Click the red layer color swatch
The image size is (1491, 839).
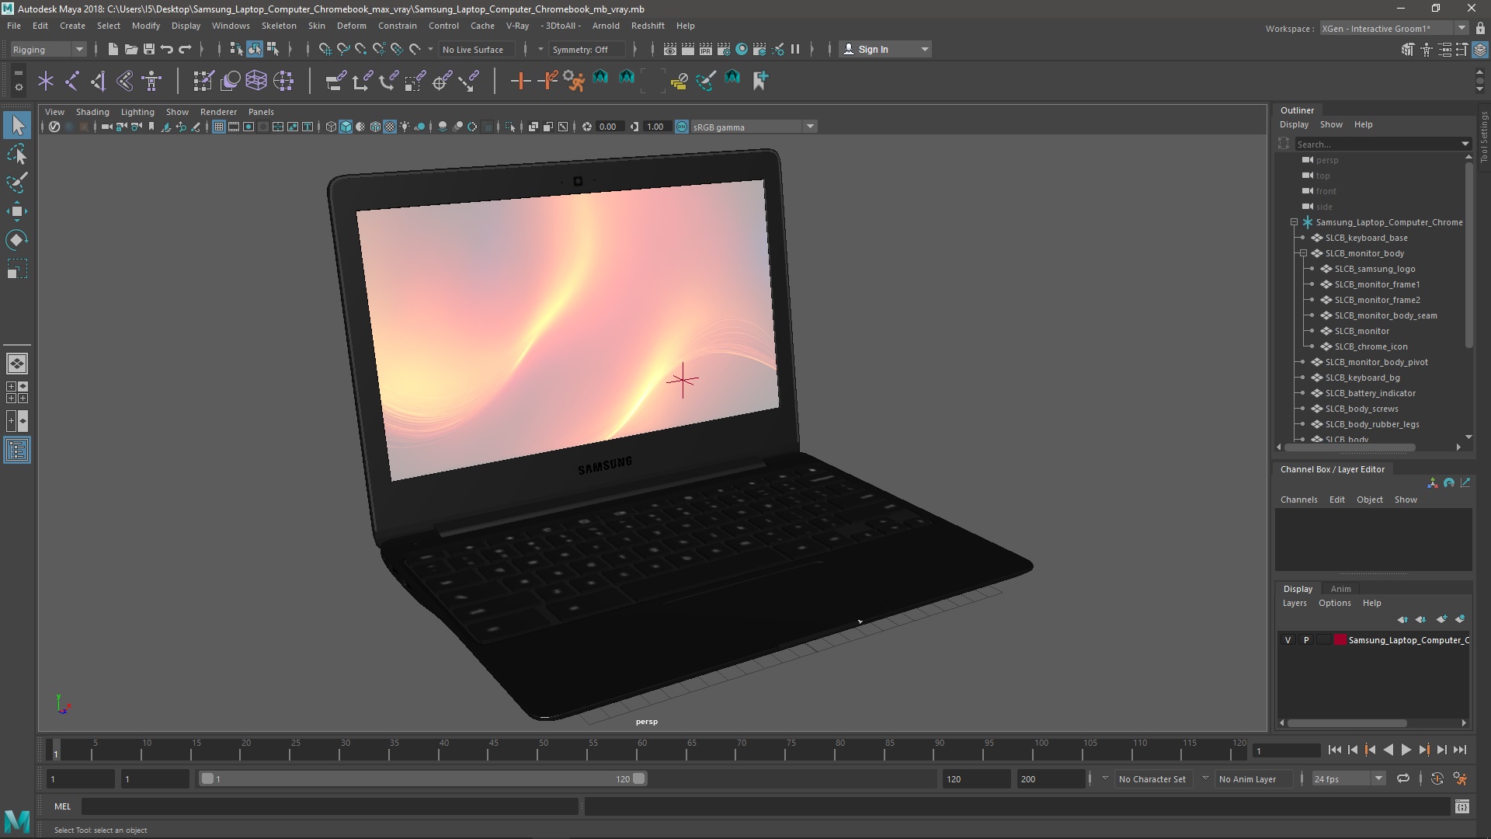tap(1340, 640)
